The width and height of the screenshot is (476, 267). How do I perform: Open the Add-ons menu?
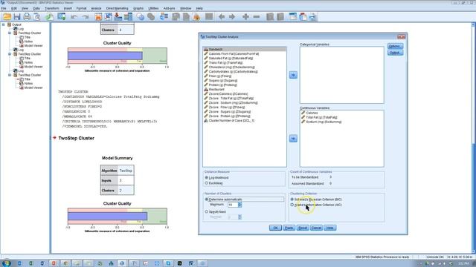pyautogui.click(x=169, y=8)
